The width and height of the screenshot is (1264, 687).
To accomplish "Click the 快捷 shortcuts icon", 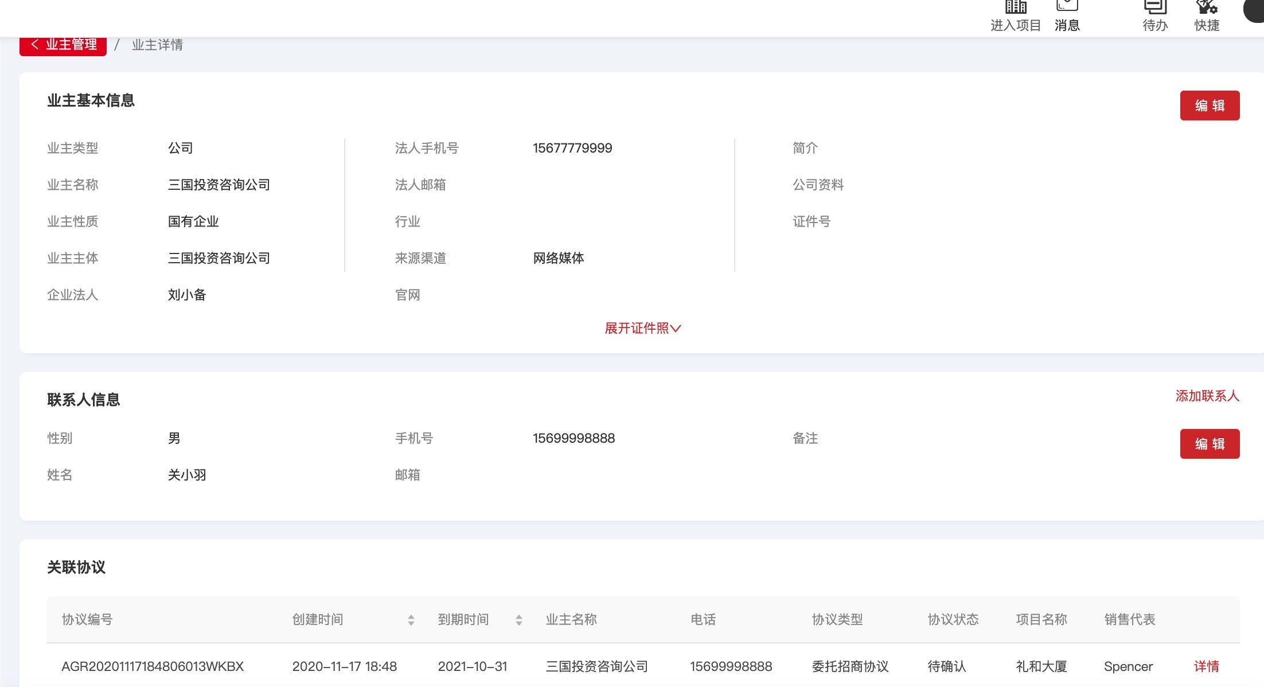I will click(x=1207, y=8).
